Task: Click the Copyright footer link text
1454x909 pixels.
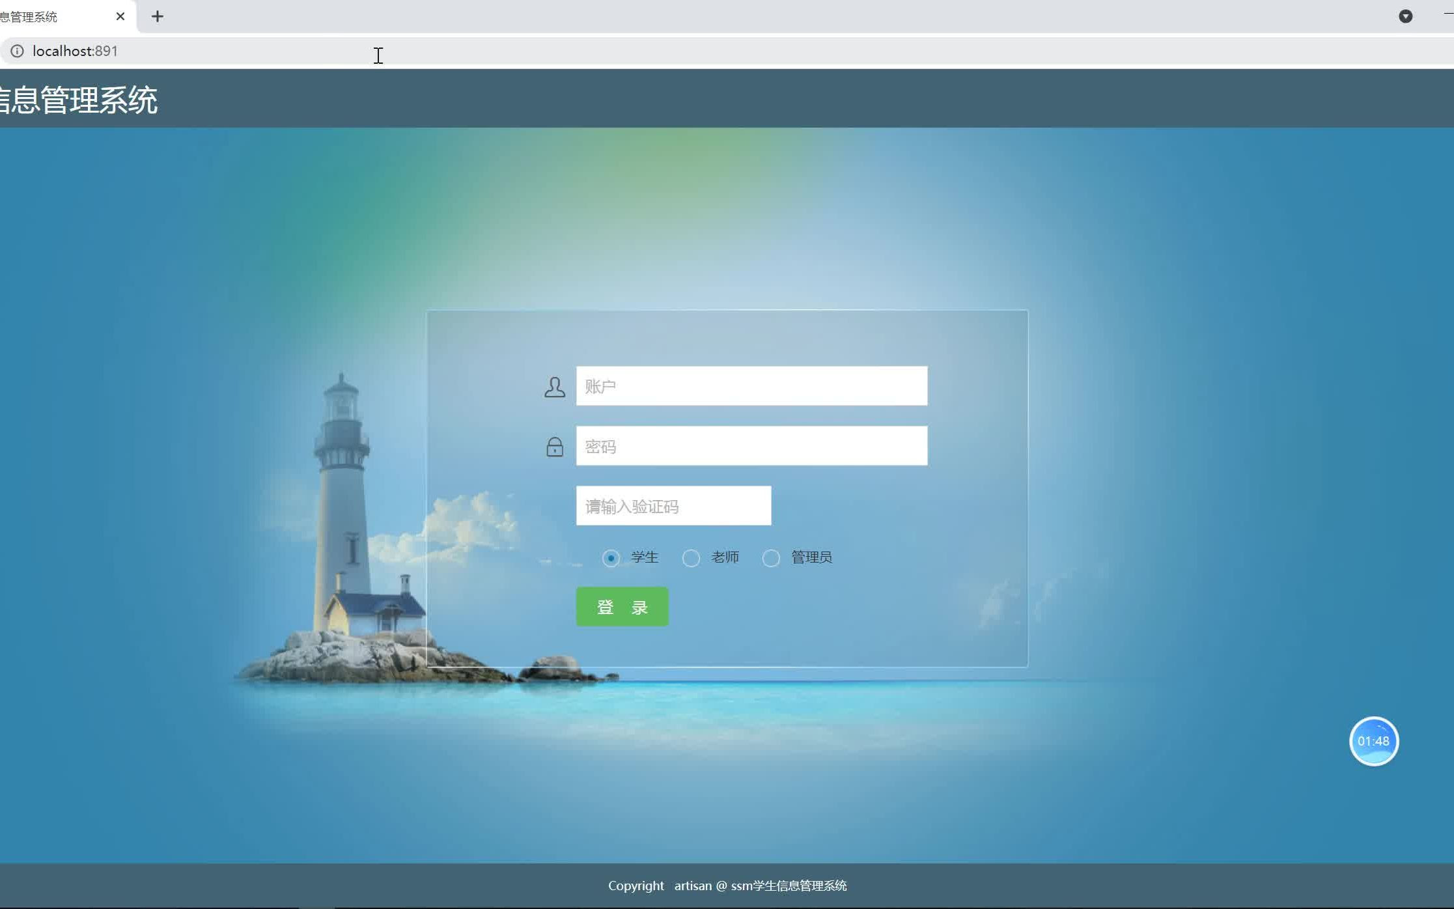Action: point(727,886)
